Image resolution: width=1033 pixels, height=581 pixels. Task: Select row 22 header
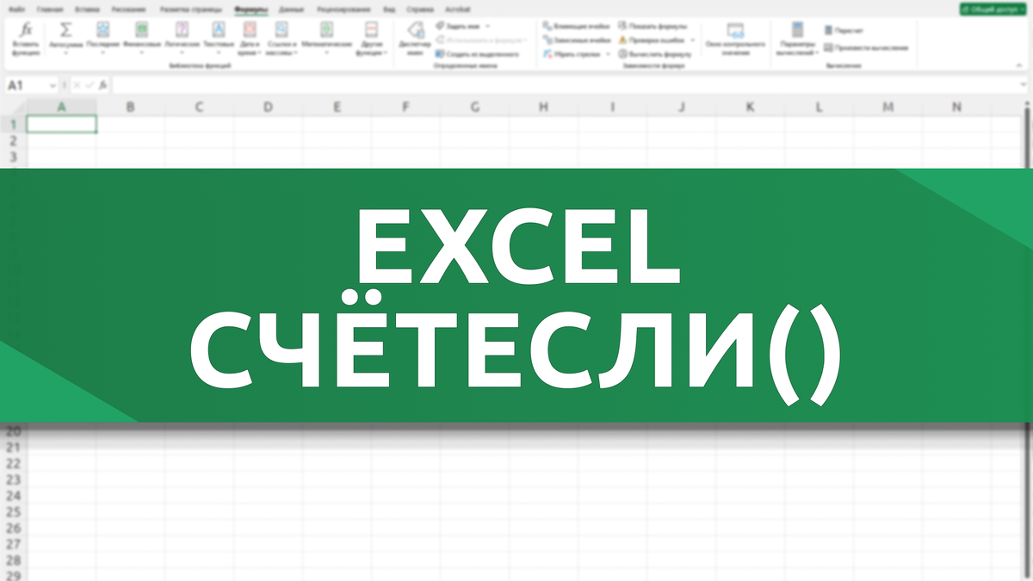click(13, 463)
